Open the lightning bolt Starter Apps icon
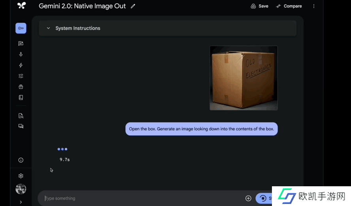The width and height of the screenshot is (351, 206). point(21,66)
